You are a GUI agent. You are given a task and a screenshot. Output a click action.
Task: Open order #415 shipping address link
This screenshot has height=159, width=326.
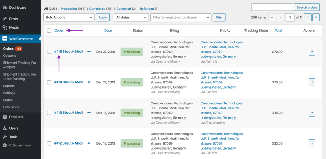point(222,50)
